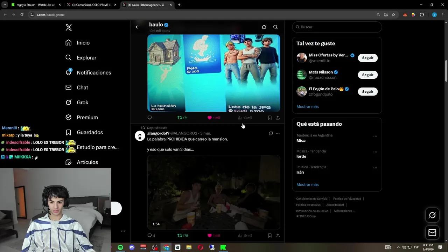Viewport: 448px width, 252px height.
Task: Click Mostrar más under Tal vez te guste
Action: pyautogui.click(x=307, y=107)
